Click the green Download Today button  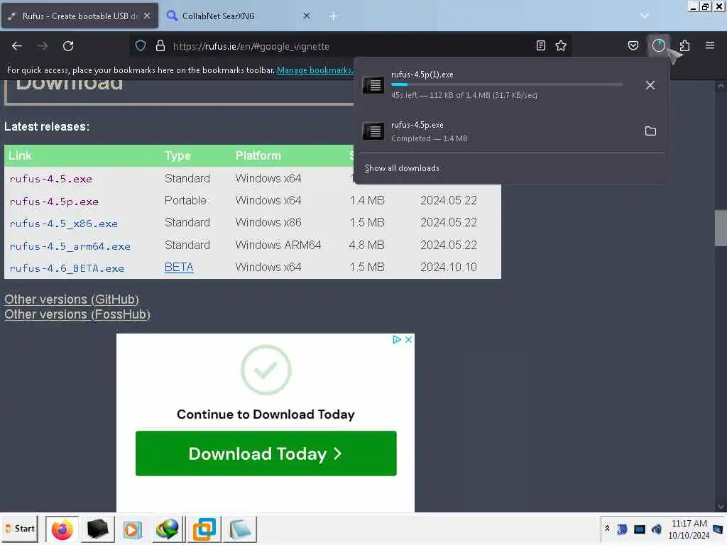266,453
